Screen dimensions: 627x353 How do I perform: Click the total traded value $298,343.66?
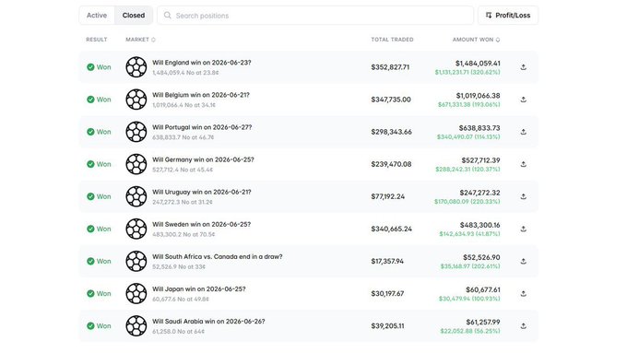pos(392,132)
